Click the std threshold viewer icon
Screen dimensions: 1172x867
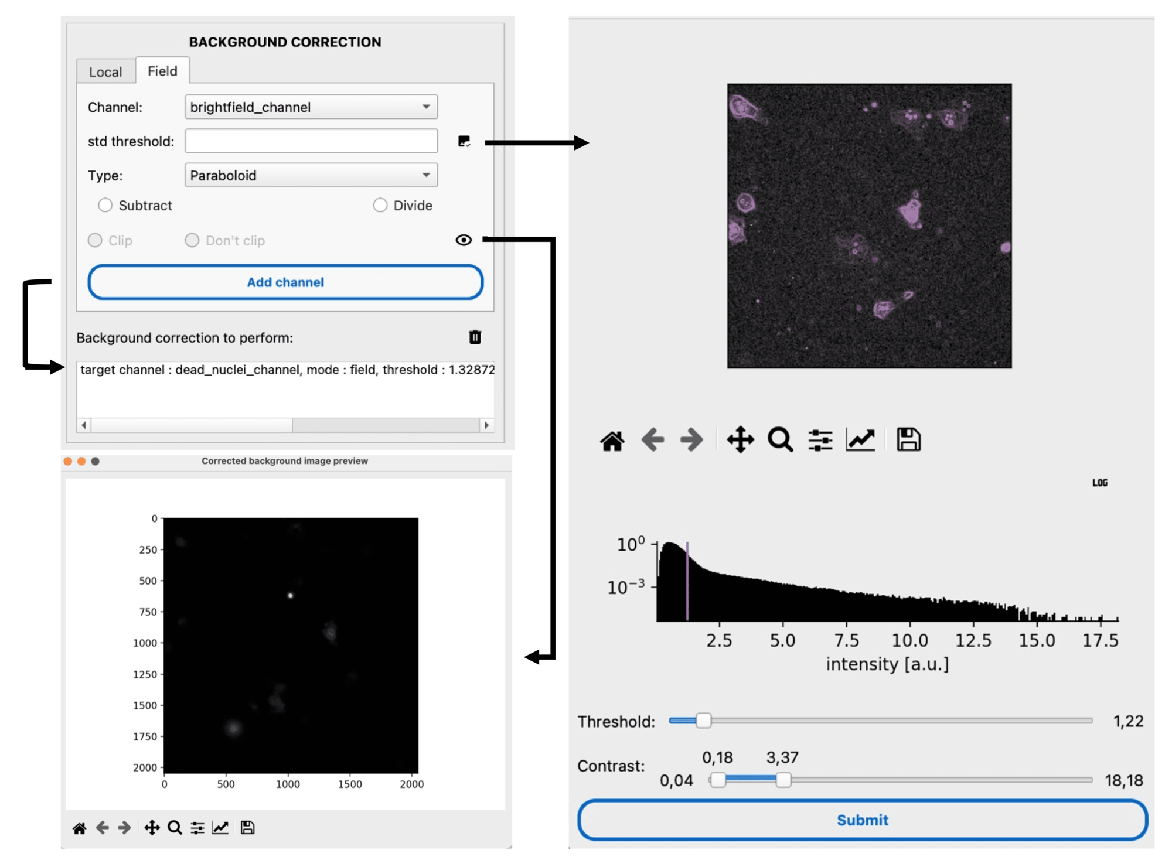click(464, 141)
